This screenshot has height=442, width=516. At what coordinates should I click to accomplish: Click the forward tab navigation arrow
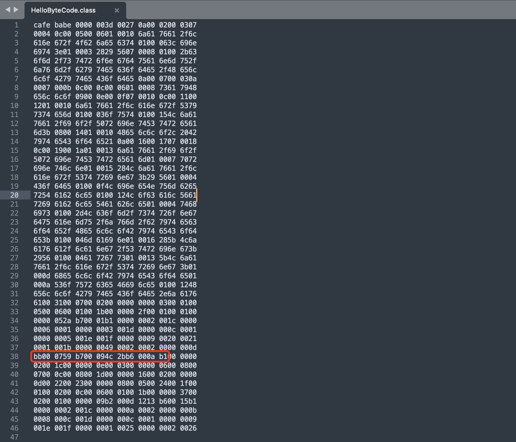[16, 10]
